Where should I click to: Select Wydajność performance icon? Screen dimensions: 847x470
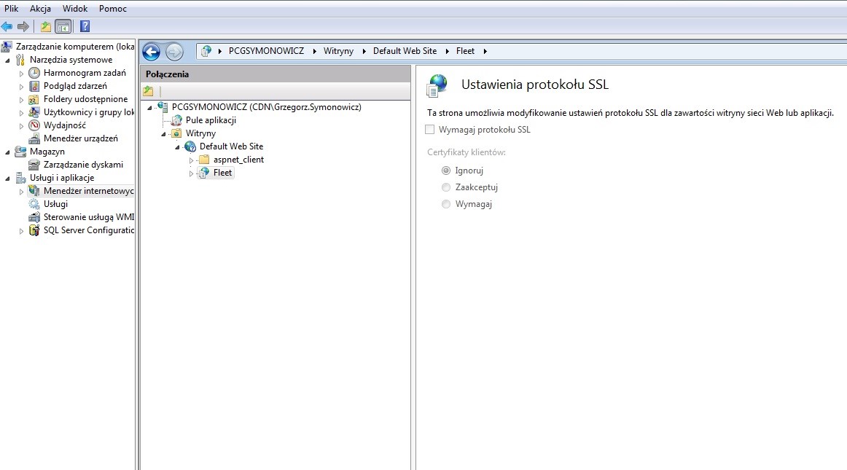click(x=34, y=125)
